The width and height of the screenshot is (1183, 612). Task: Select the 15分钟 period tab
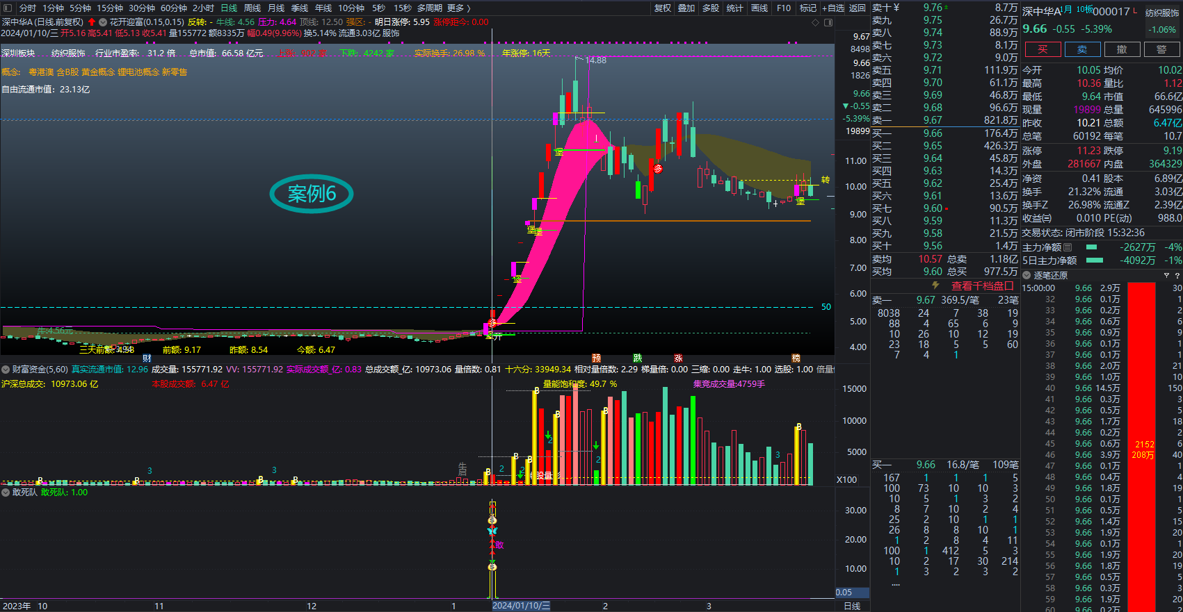tap(110, 8)
